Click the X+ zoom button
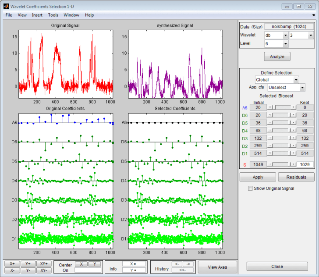The height and width of the screenshot is (277, 319). pyautogui.click(x=12, y=264)
